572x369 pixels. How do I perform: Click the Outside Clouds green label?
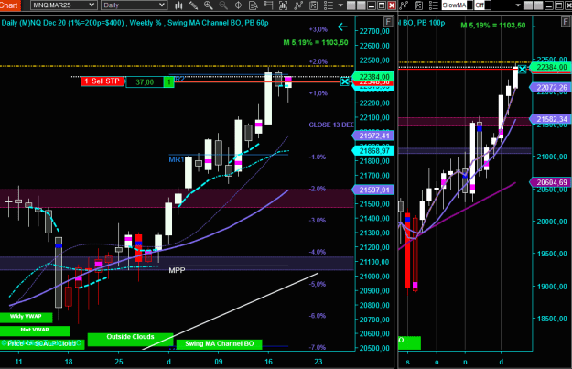[130, 338]
